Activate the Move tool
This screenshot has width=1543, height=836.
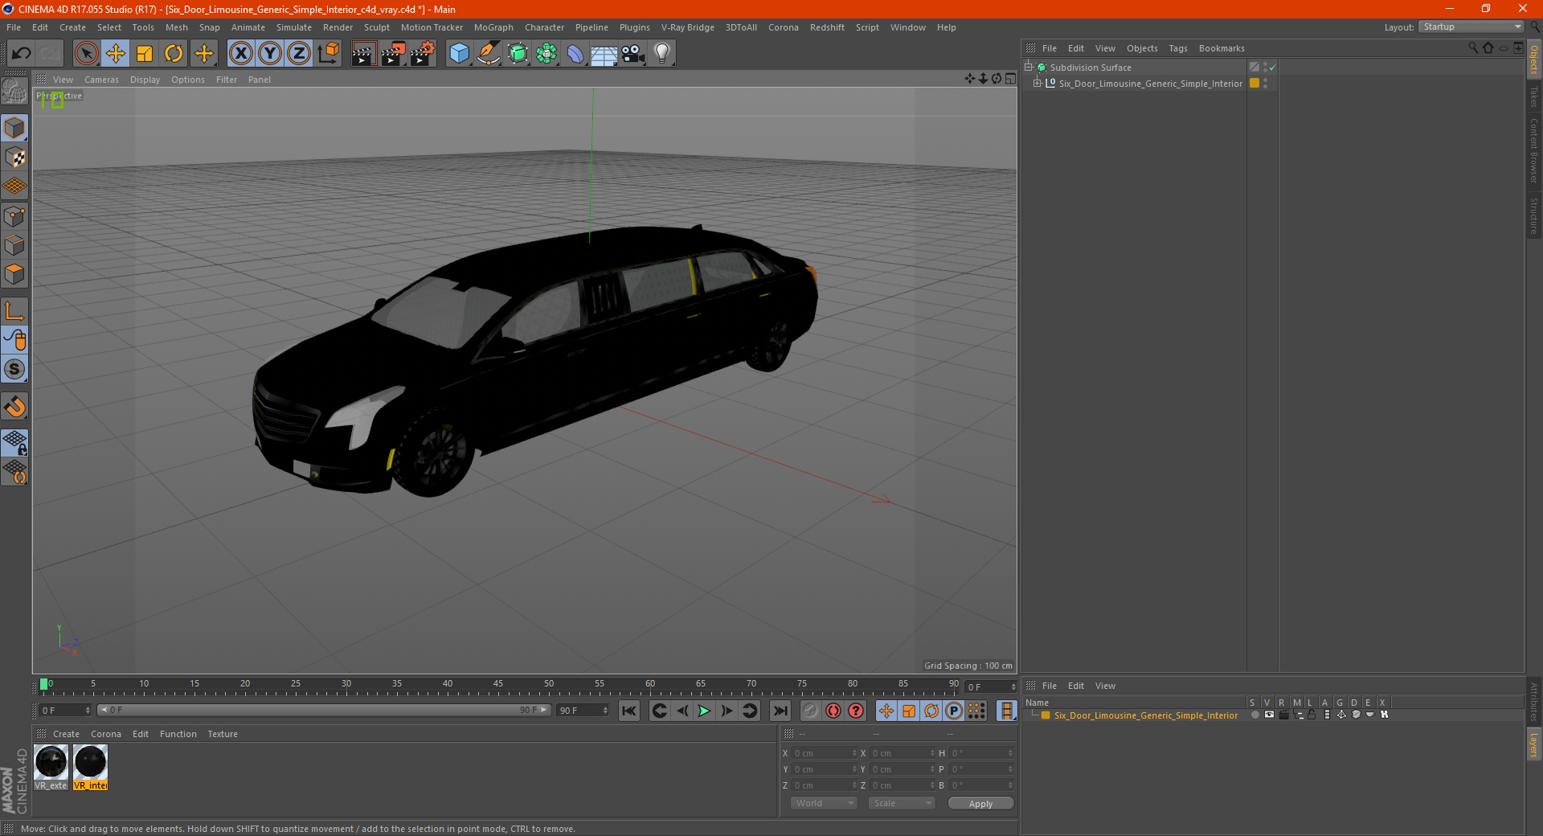116,54
